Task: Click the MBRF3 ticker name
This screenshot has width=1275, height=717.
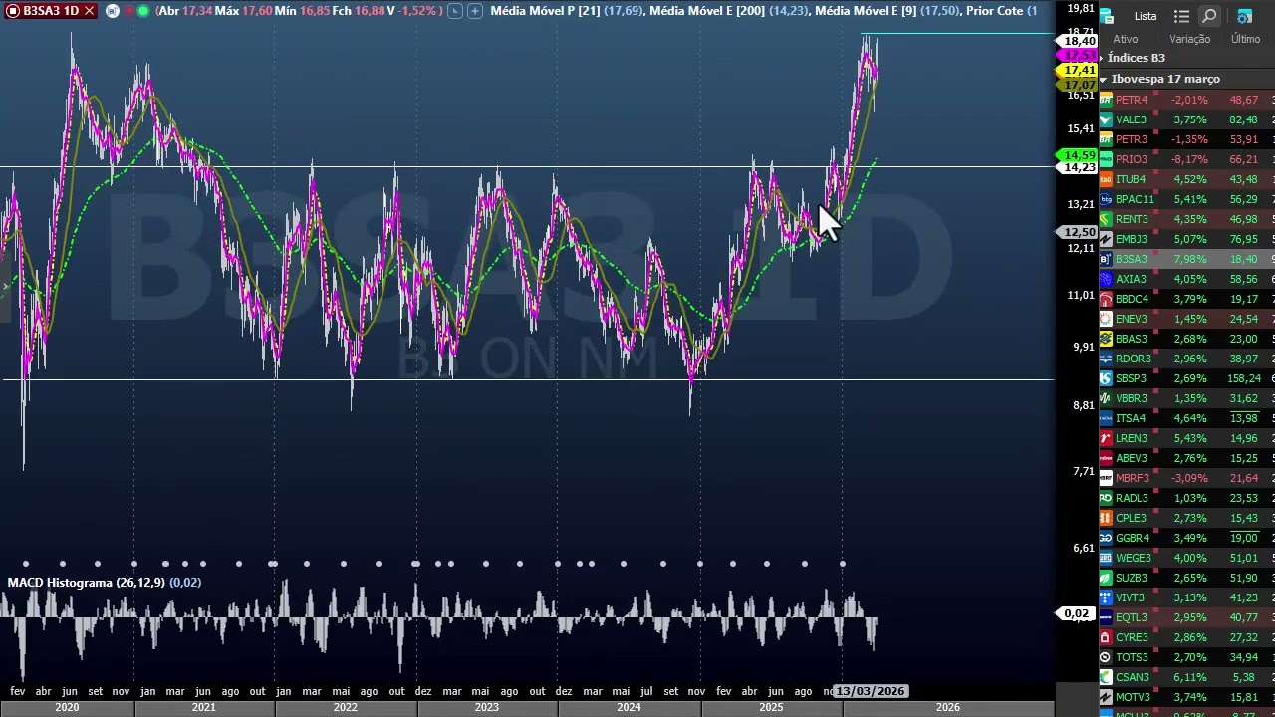Action: point(1132,478)
